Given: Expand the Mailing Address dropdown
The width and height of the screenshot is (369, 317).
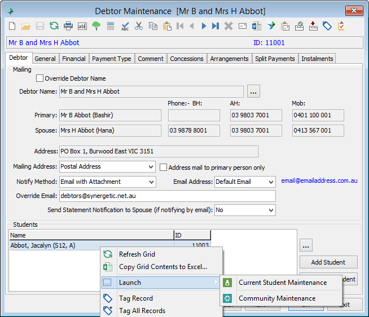Looking at the screenshot, I should (151, 166).
